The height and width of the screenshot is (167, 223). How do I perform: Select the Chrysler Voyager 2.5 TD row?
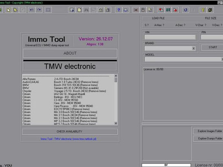[68, 91]
